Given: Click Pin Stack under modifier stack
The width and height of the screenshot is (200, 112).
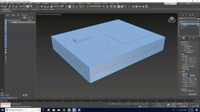Looking at the screenshot, I should (180, 38).
